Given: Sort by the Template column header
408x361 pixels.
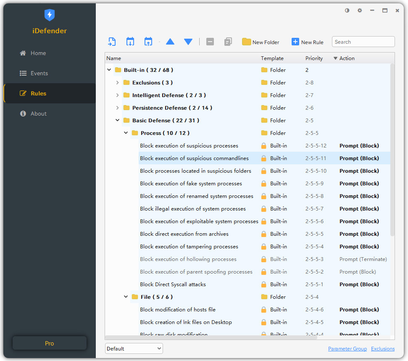Looking at the screenshot, I should click(x=272, y=58).
